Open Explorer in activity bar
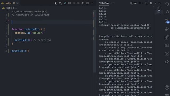170x96 pixels. click(x=167, y=4)
